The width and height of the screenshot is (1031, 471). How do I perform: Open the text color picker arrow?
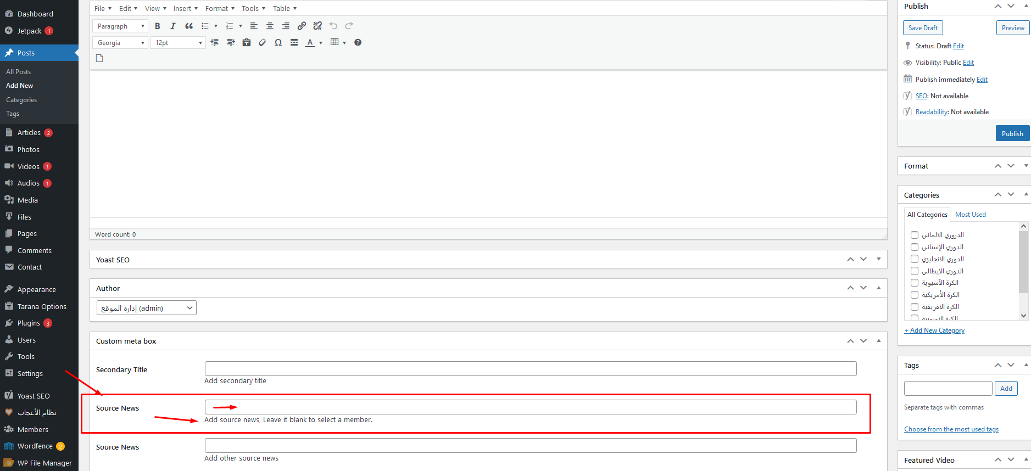[321, 43]
